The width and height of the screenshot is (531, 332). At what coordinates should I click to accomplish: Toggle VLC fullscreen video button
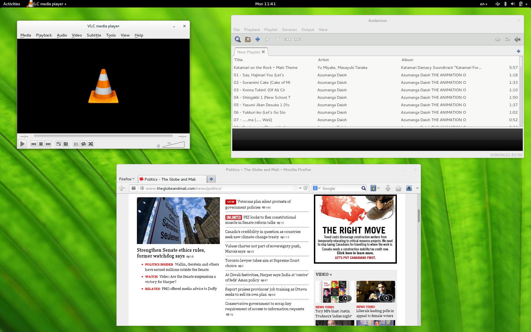pyautogui.click(x=59, y=144)
